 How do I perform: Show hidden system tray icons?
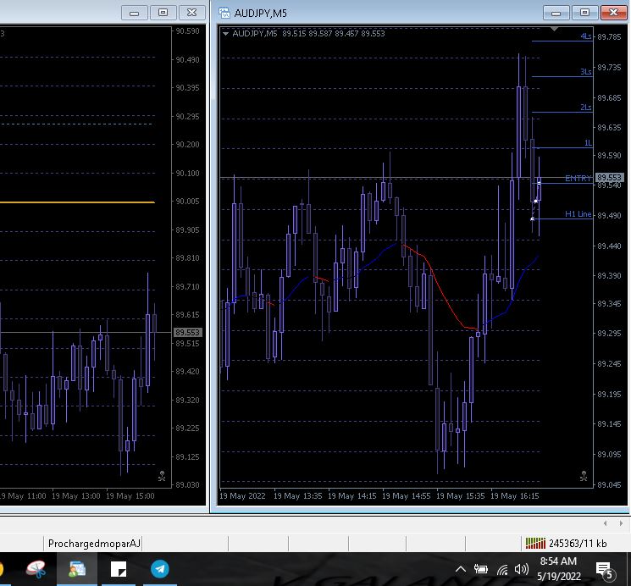click(x=461, y=569)
